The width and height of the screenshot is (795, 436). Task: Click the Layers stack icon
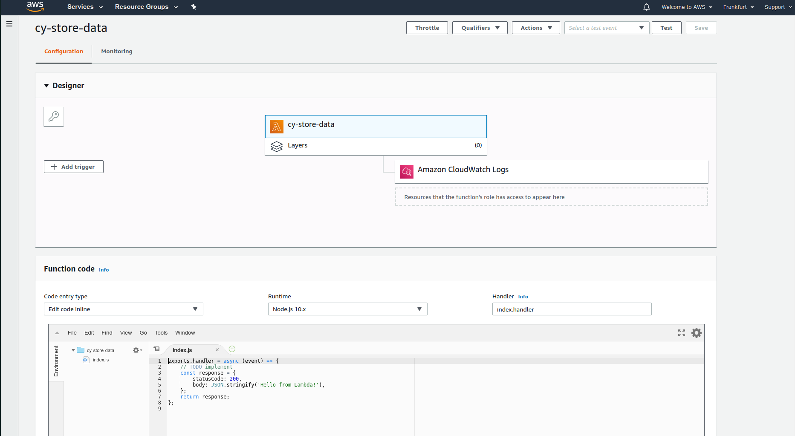click(277, 146)
